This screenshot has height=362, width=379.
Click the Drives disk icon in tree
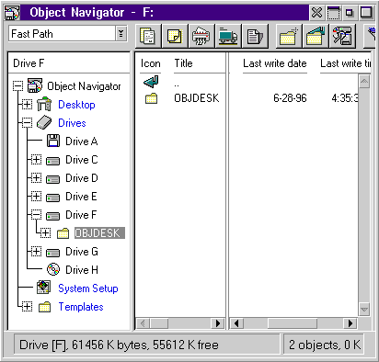click(44, 123)
